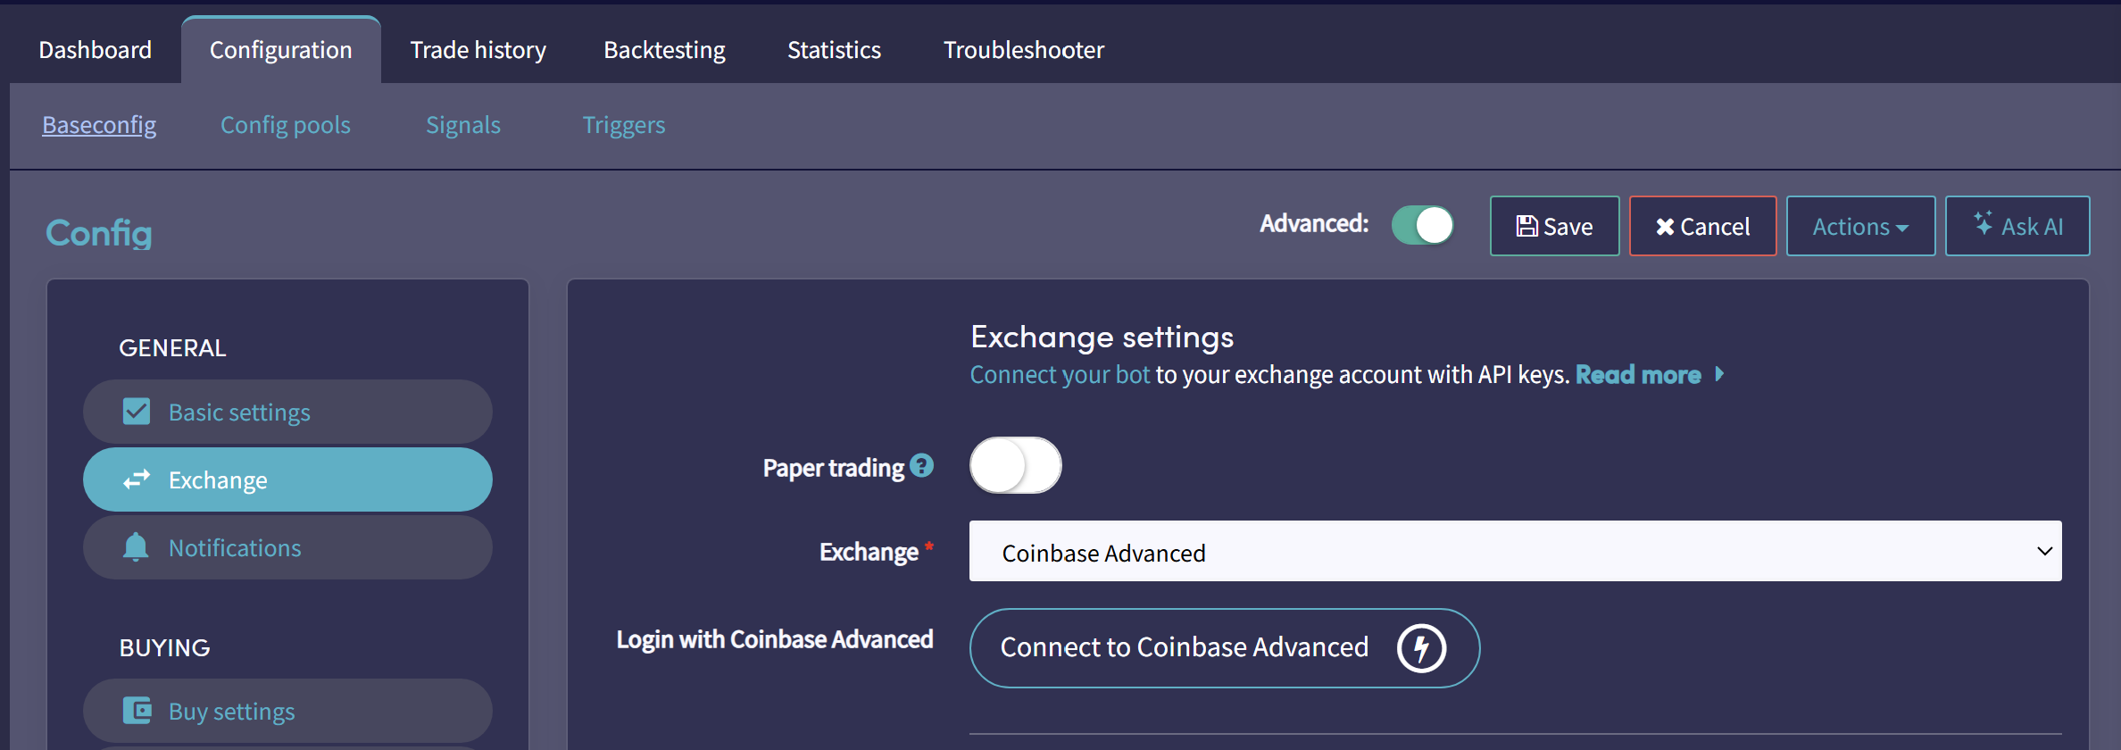This screenshot has height=750, width=2121.
Task: Expand the Actions dropdown menu
Action: 1860,226
